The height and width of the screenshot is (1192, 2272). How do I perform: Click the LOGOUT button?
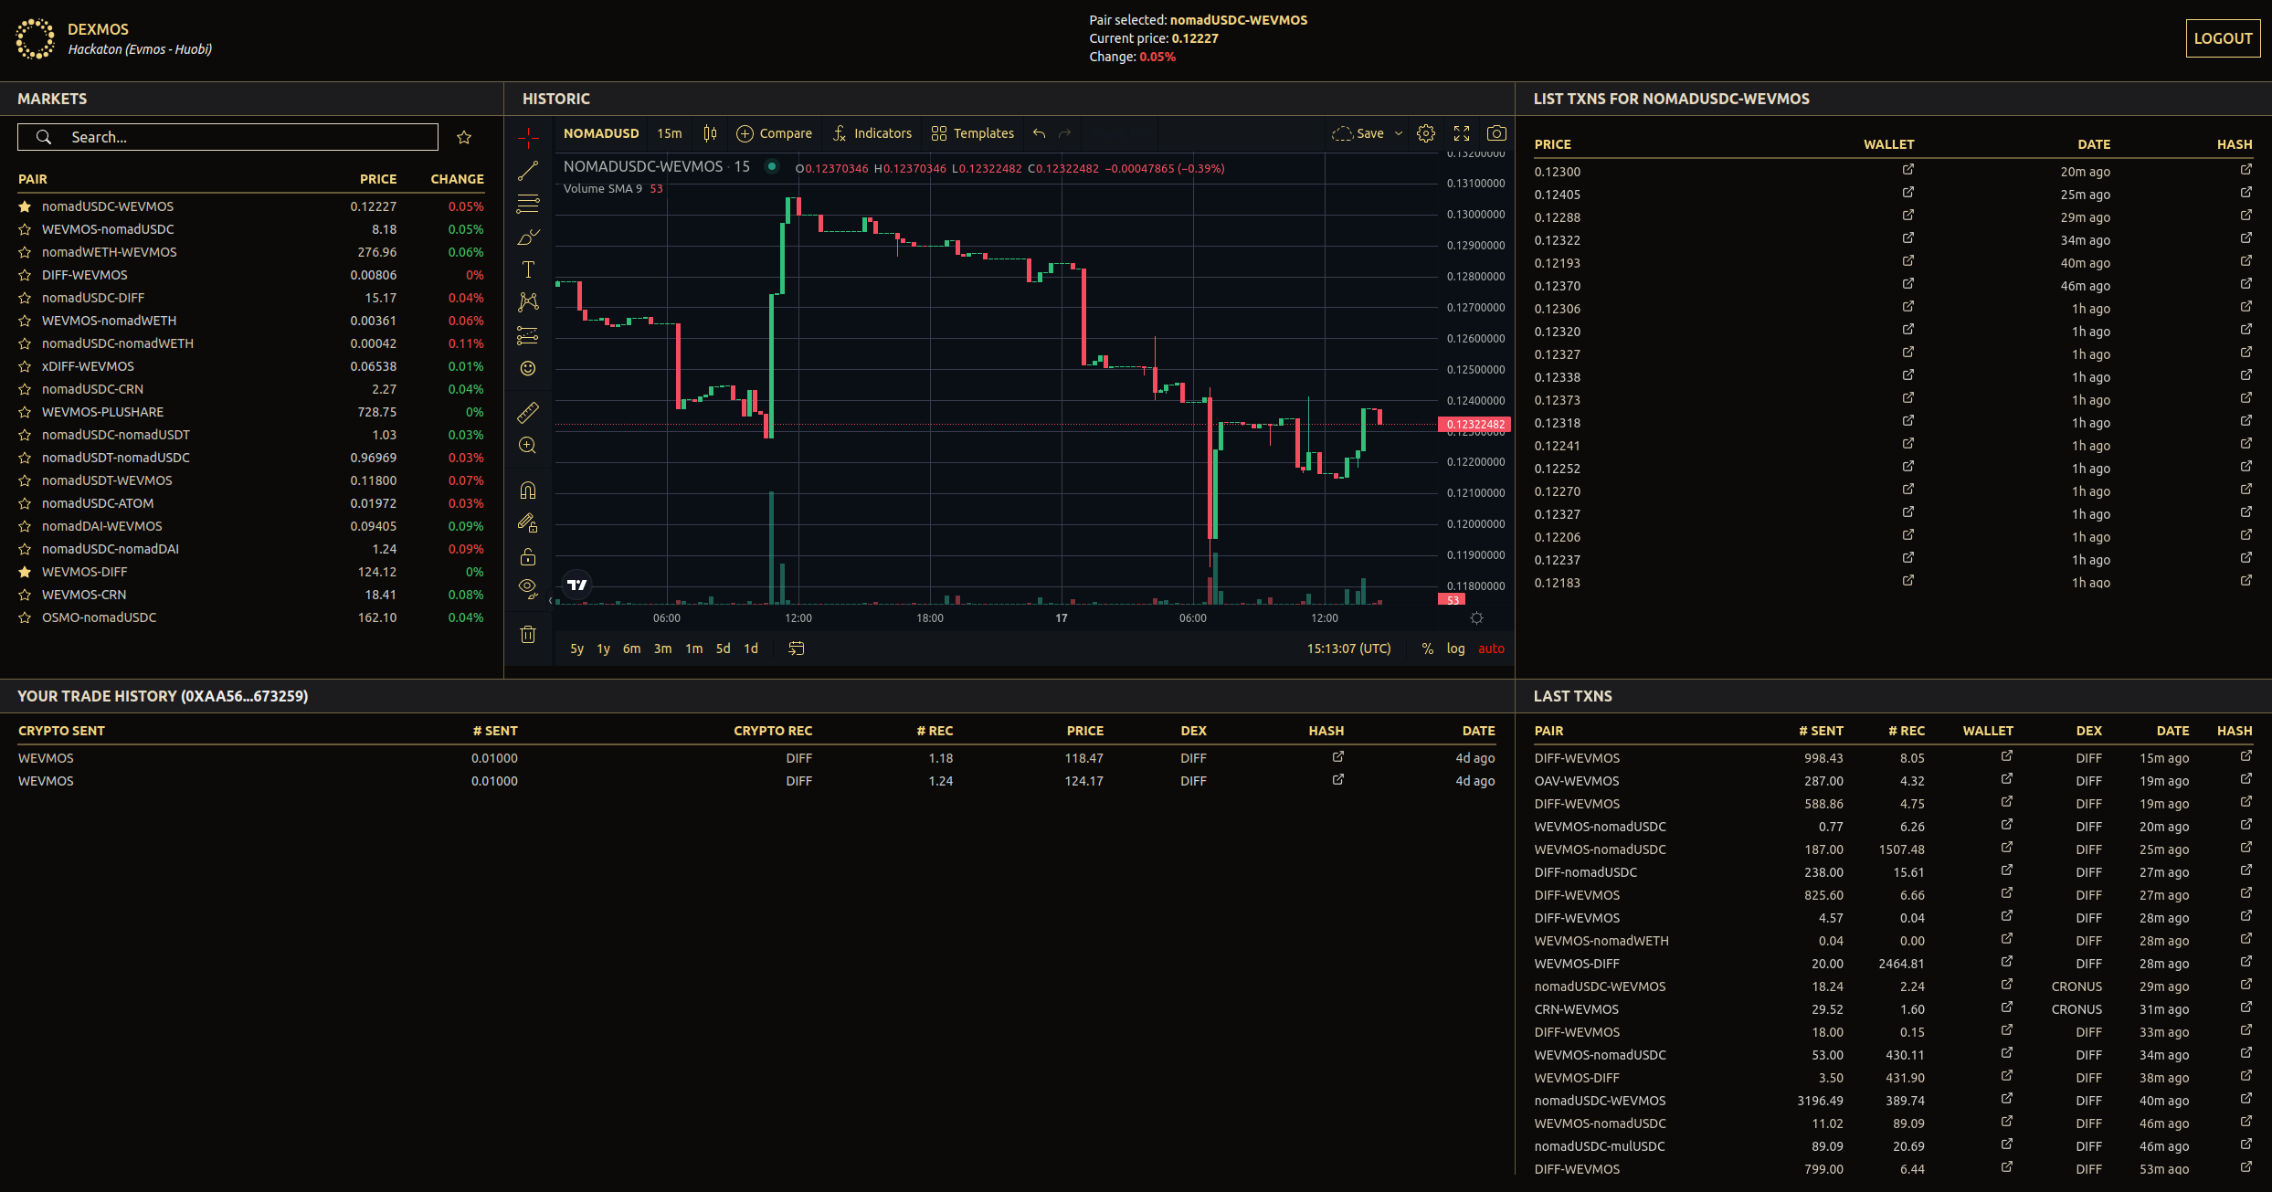2222,38
